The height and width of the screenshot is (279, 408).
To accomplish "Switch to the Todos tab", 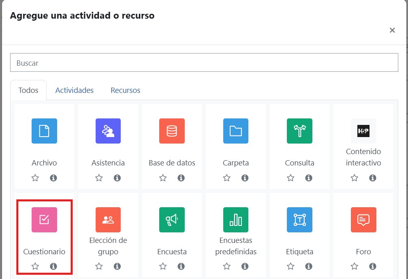I will [28, 90].
